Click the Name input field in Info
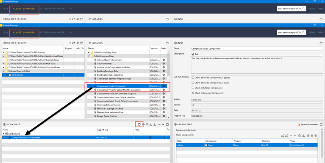The image size is (325, 163). coord(257,49)
